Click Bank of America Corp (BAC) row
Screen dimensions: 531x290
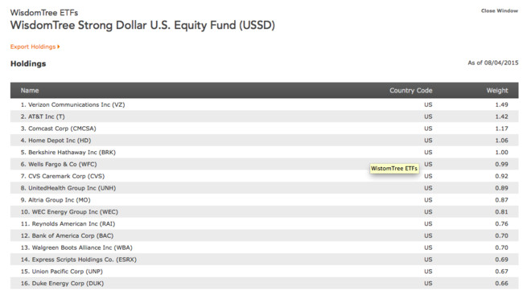(264, 235)
